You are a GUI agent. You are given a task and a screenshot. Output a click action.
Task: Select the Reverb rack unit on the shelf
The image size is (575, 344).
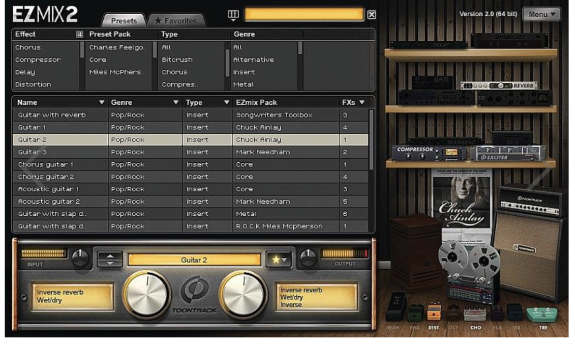coord(499,85)
